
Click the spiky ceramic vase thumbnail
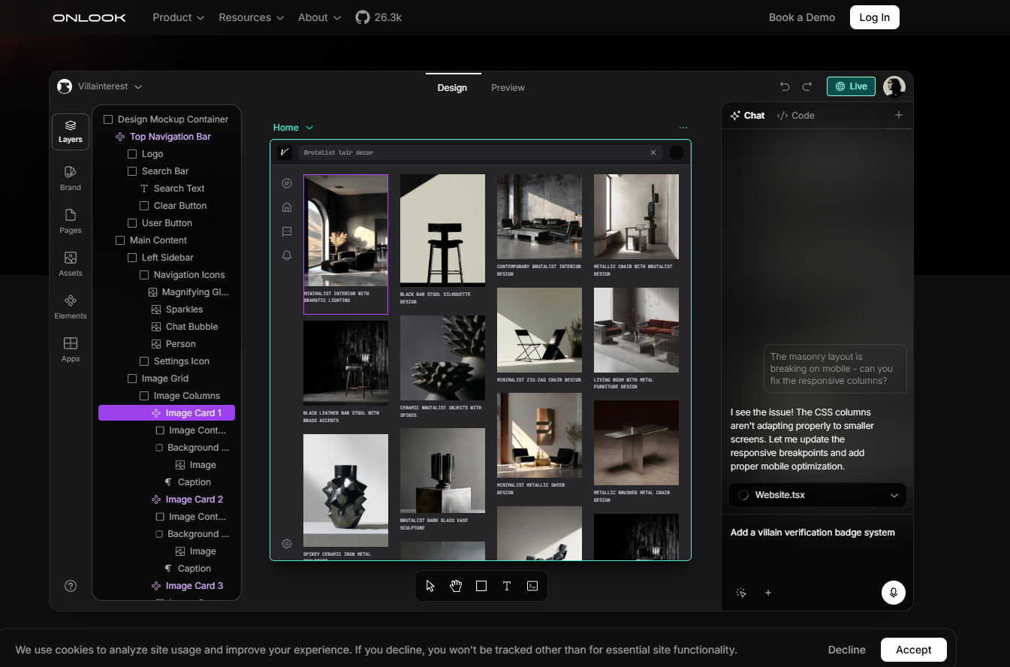pyautogui.click(x=345, y=490)
